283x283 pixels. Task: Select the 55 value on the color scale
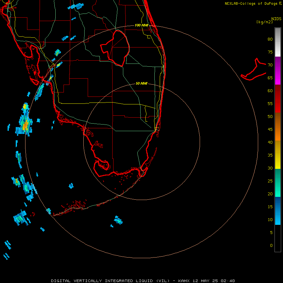270,103
